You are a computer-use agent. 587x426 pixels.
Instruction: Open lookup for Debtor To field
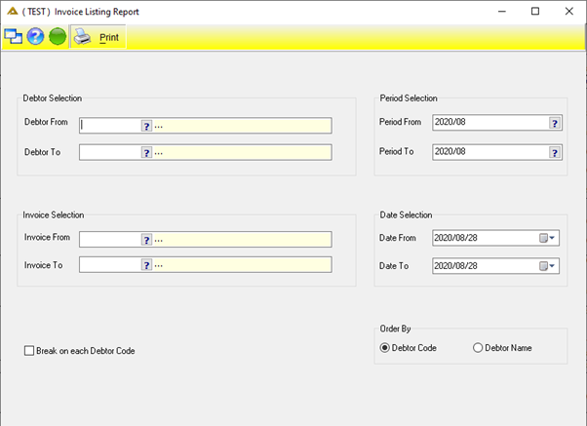point(146,153)
